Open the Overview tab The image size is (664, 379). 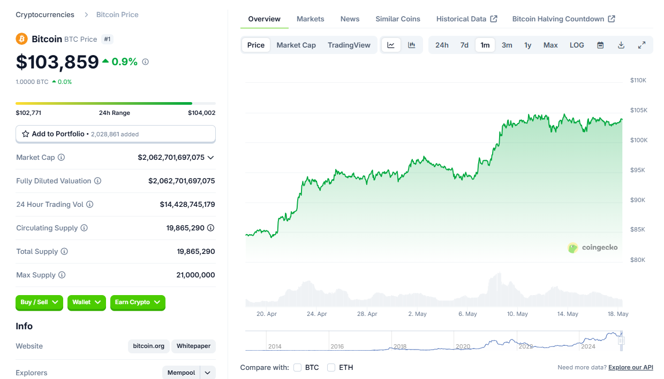[x=265, y=19]
